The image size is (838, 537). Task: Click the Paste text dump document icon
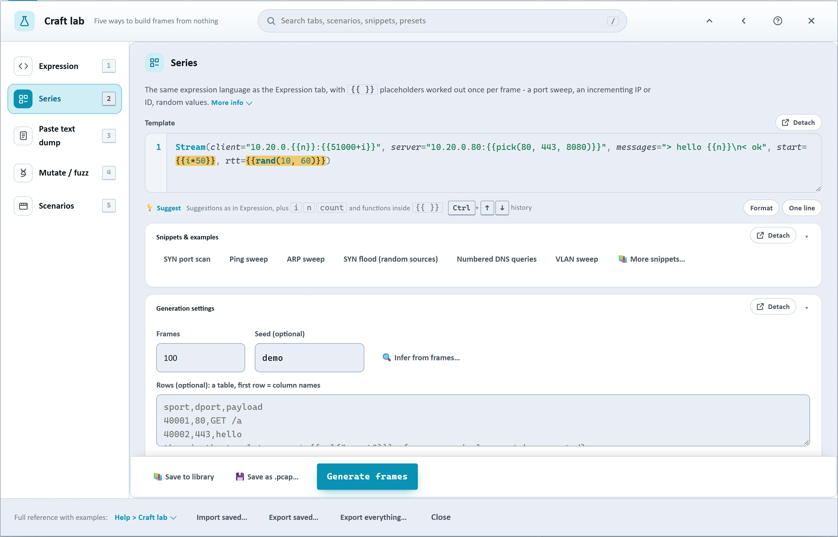pyautogui.click(x=23, y=136)
